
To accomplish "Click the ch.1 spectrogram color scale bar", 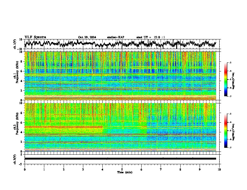I will tap(226, 79).
